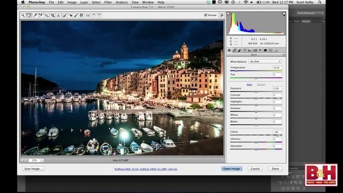The width and height of the screenshot is (343, 193).
Task: Rotate image 90° clockwise
Action: click(99, 16)
